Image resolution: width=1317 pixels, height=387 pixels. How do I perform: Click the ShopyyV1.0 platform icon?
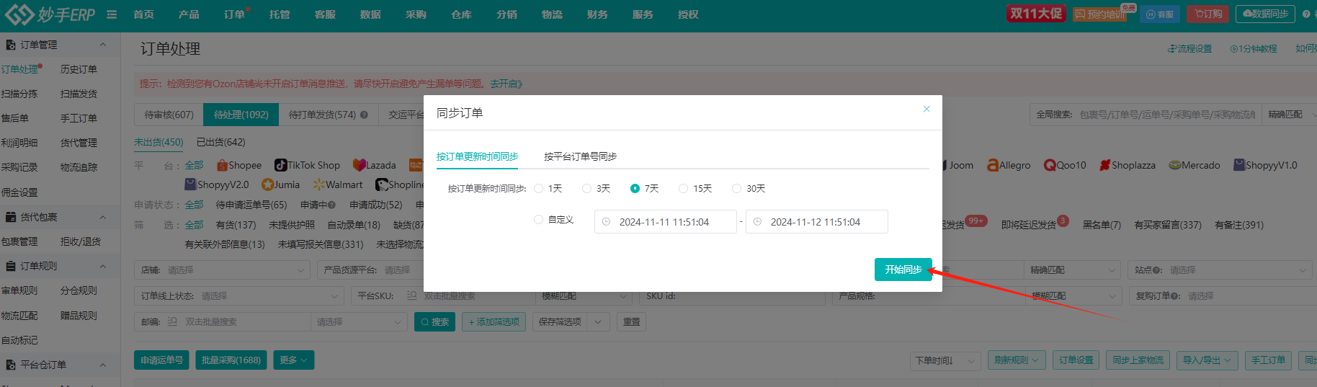pyautogui.click(x=1239, y=165)
